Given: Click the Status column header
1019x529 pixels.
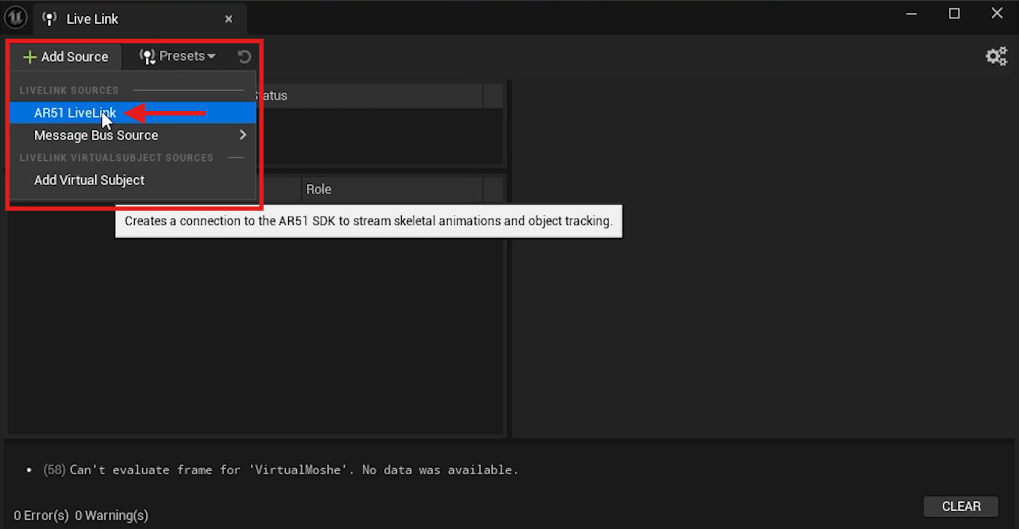Looking at the screenshot, I should tap(369, 96).
